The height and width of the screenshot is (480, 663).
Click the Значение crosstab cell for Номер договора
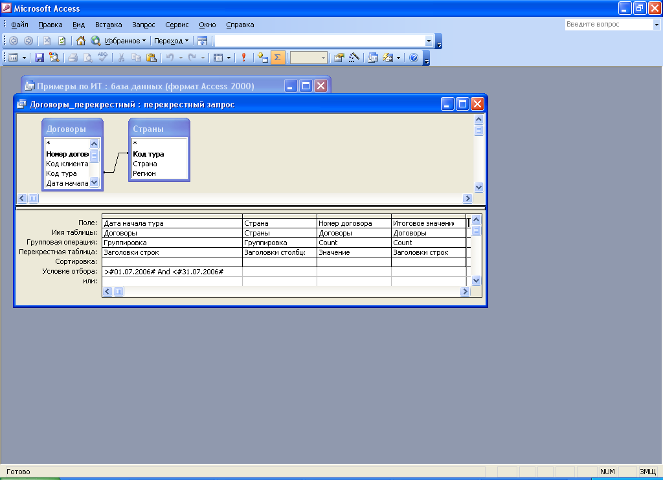(354, 252)
